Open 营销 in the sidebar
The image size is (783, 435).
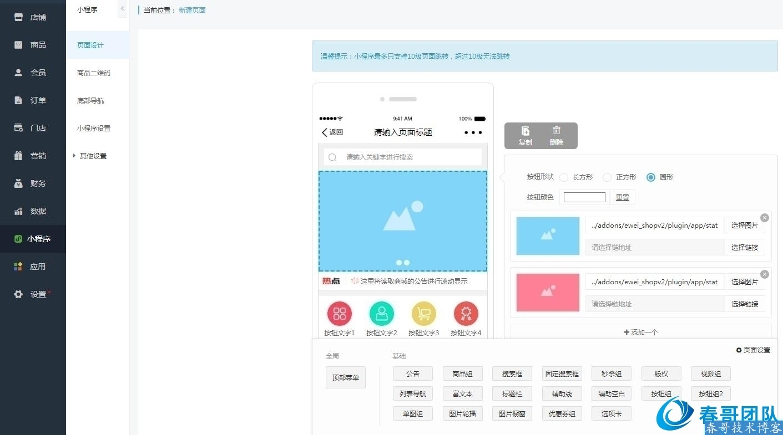[x=33, y=156]
